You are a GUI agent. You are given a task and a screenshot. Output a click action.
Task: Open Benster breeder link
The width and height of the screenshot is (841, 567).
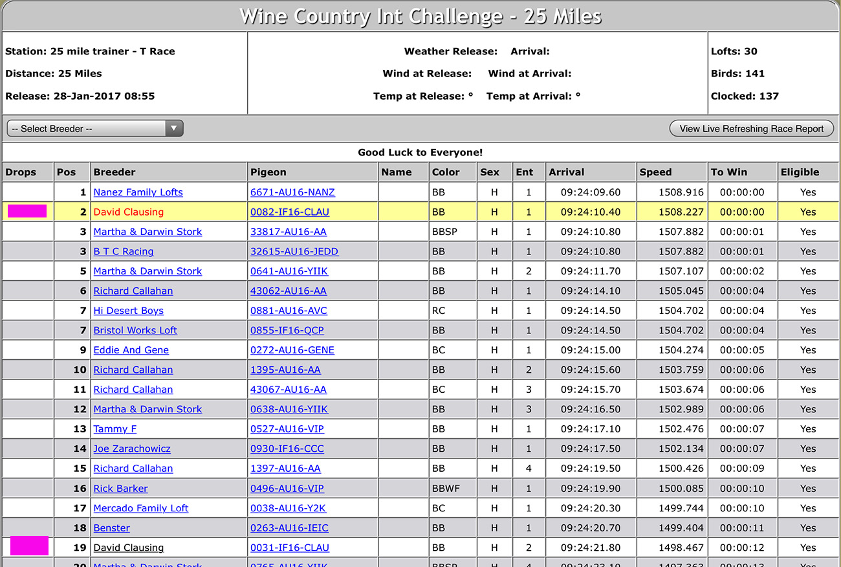pos(112,528)
